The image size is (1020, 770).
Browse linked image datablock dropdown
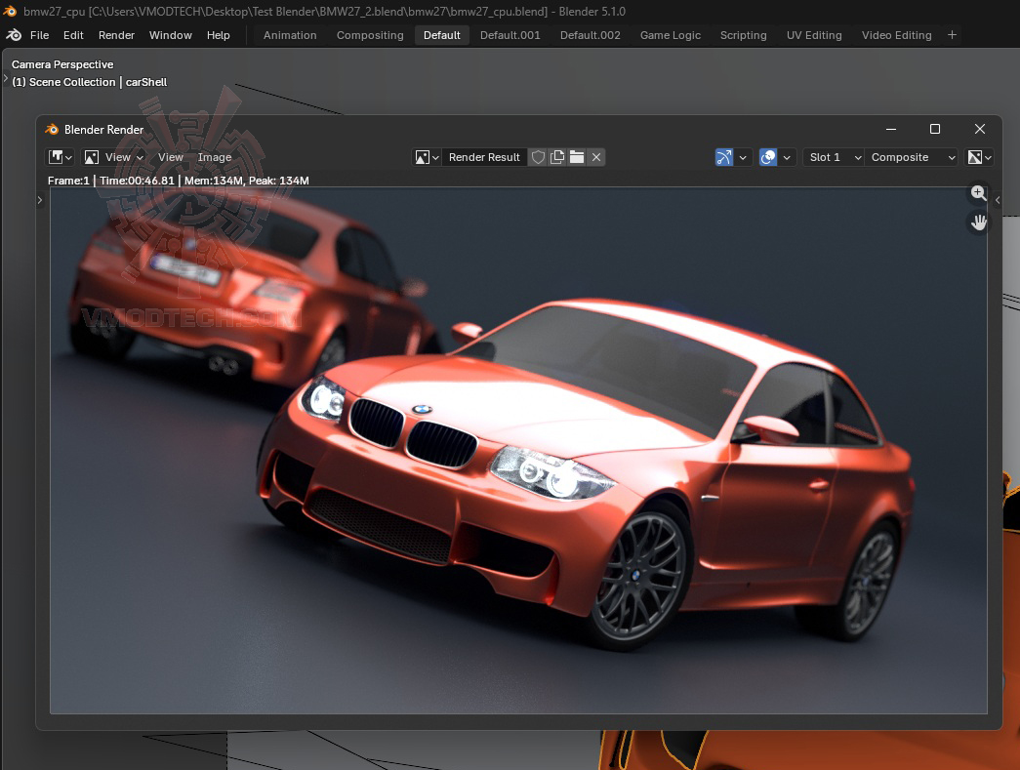pyautogui.click(x=427, y=157)
